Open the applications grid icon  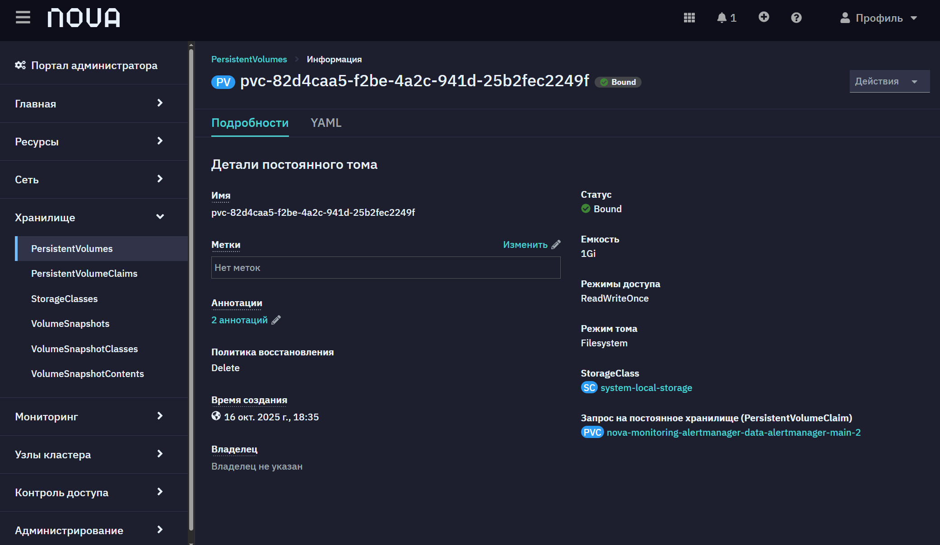pos(689,18)
